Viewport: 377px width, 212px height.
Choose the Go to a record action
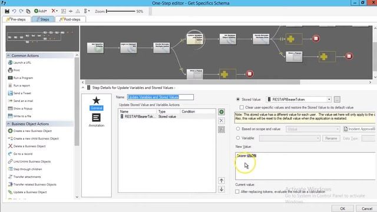20,154
